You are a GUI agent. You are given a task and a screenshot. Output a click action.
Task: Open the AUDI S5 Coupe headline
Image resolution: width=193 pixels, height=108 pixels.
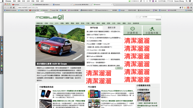pyautogui.click(x=52, y=64)
